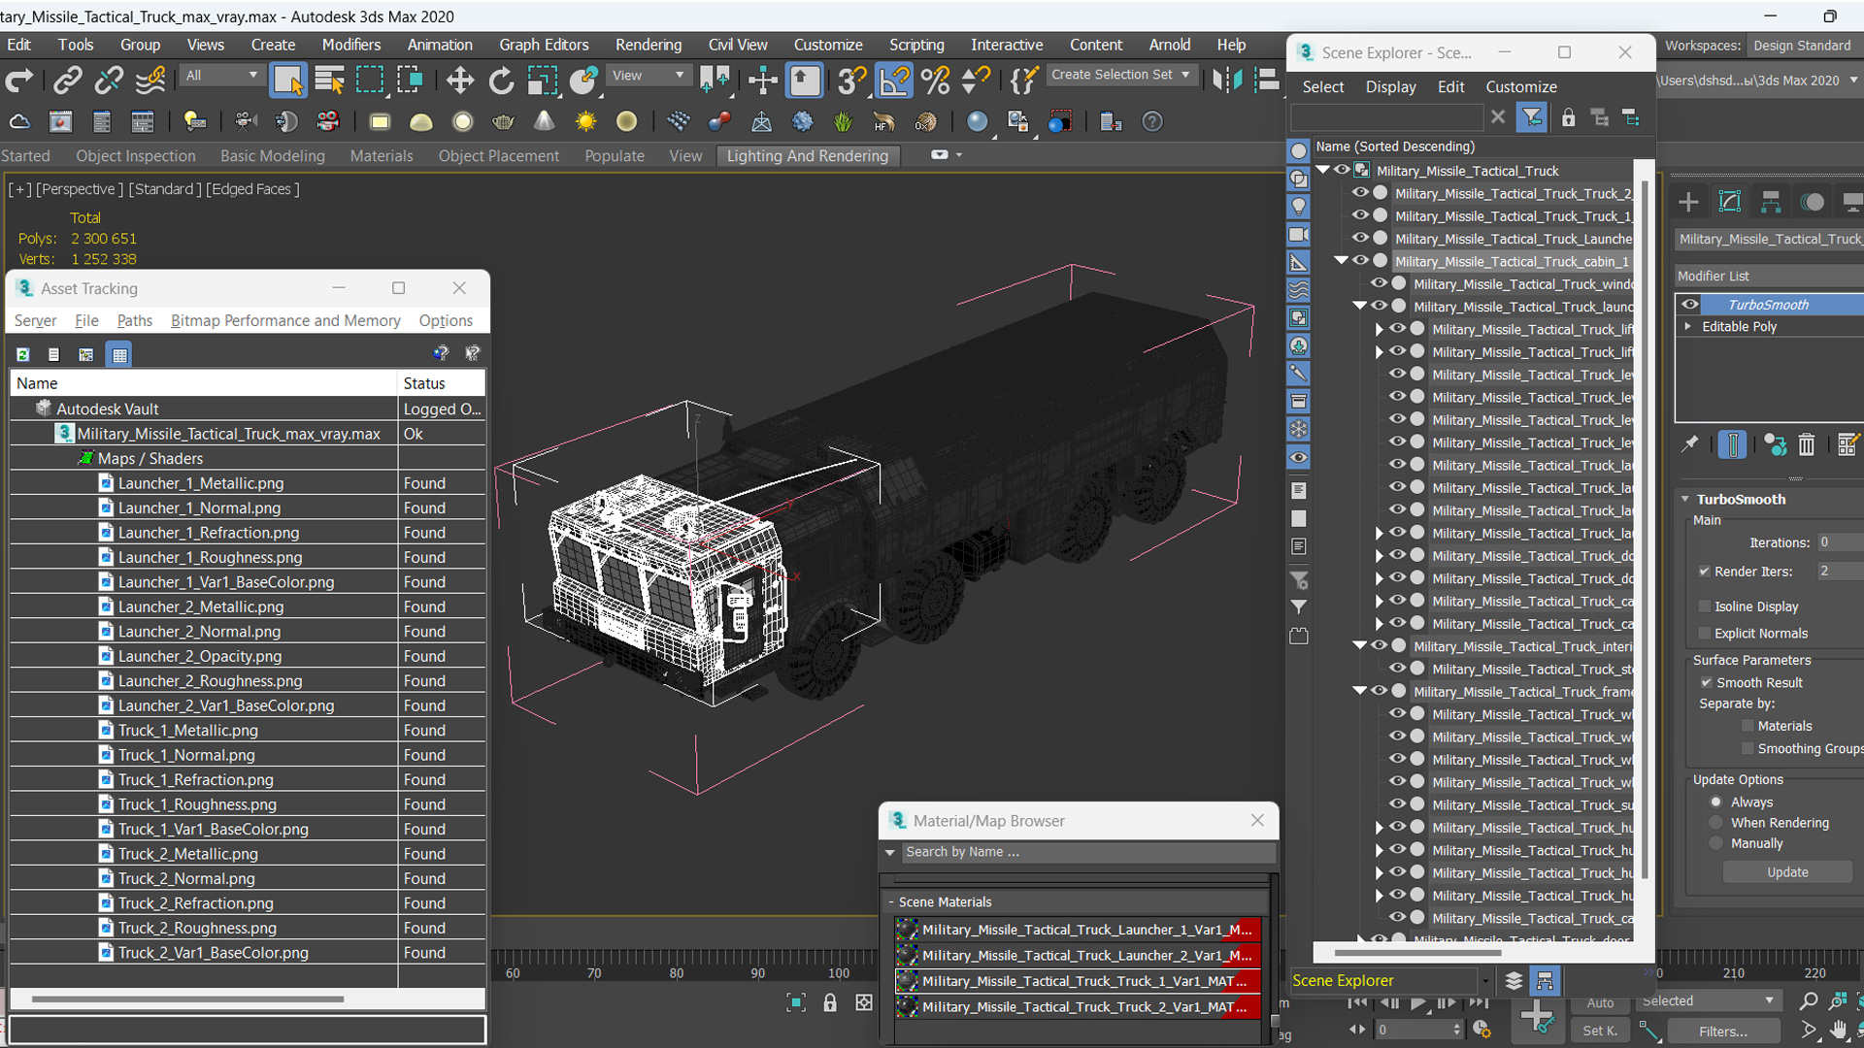
Task: Click the TurboSmooth Update button
Action: [1787, 871]
